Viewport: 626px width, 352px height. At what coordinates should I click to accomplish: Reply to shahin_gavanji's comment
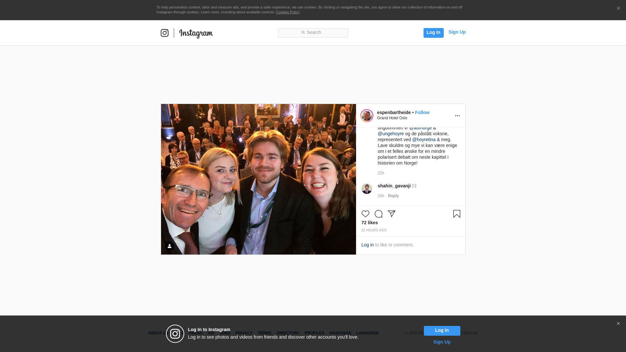(x=393, y=196)
